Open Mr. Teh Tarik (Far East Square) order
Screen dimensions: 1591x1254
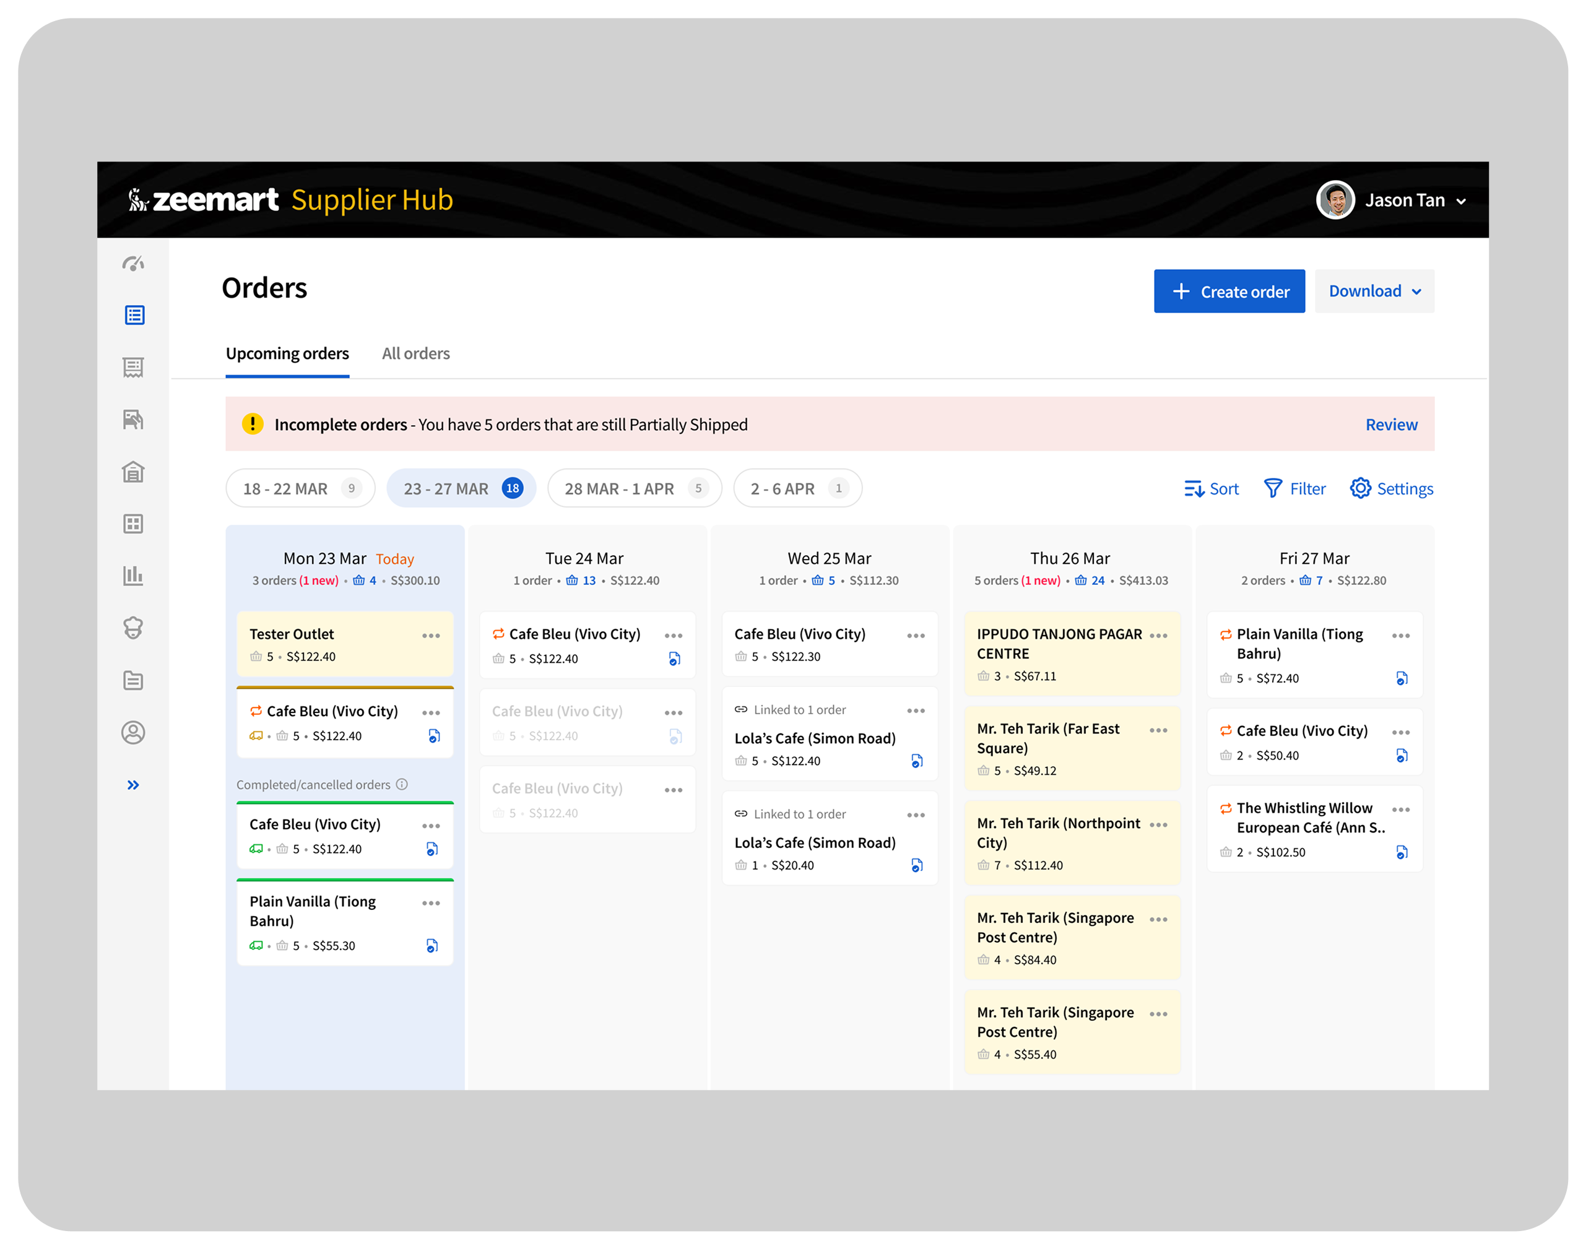tap(1072, 749)
